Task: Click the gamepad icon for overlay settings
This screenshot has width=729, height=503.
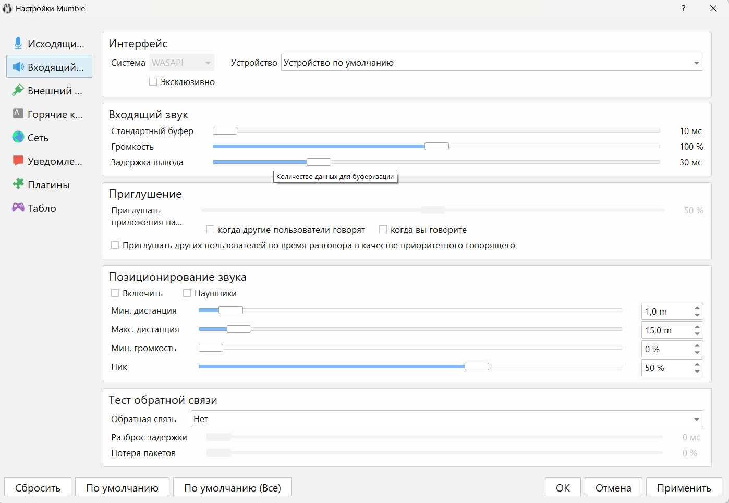Action: tap(18, 207)
